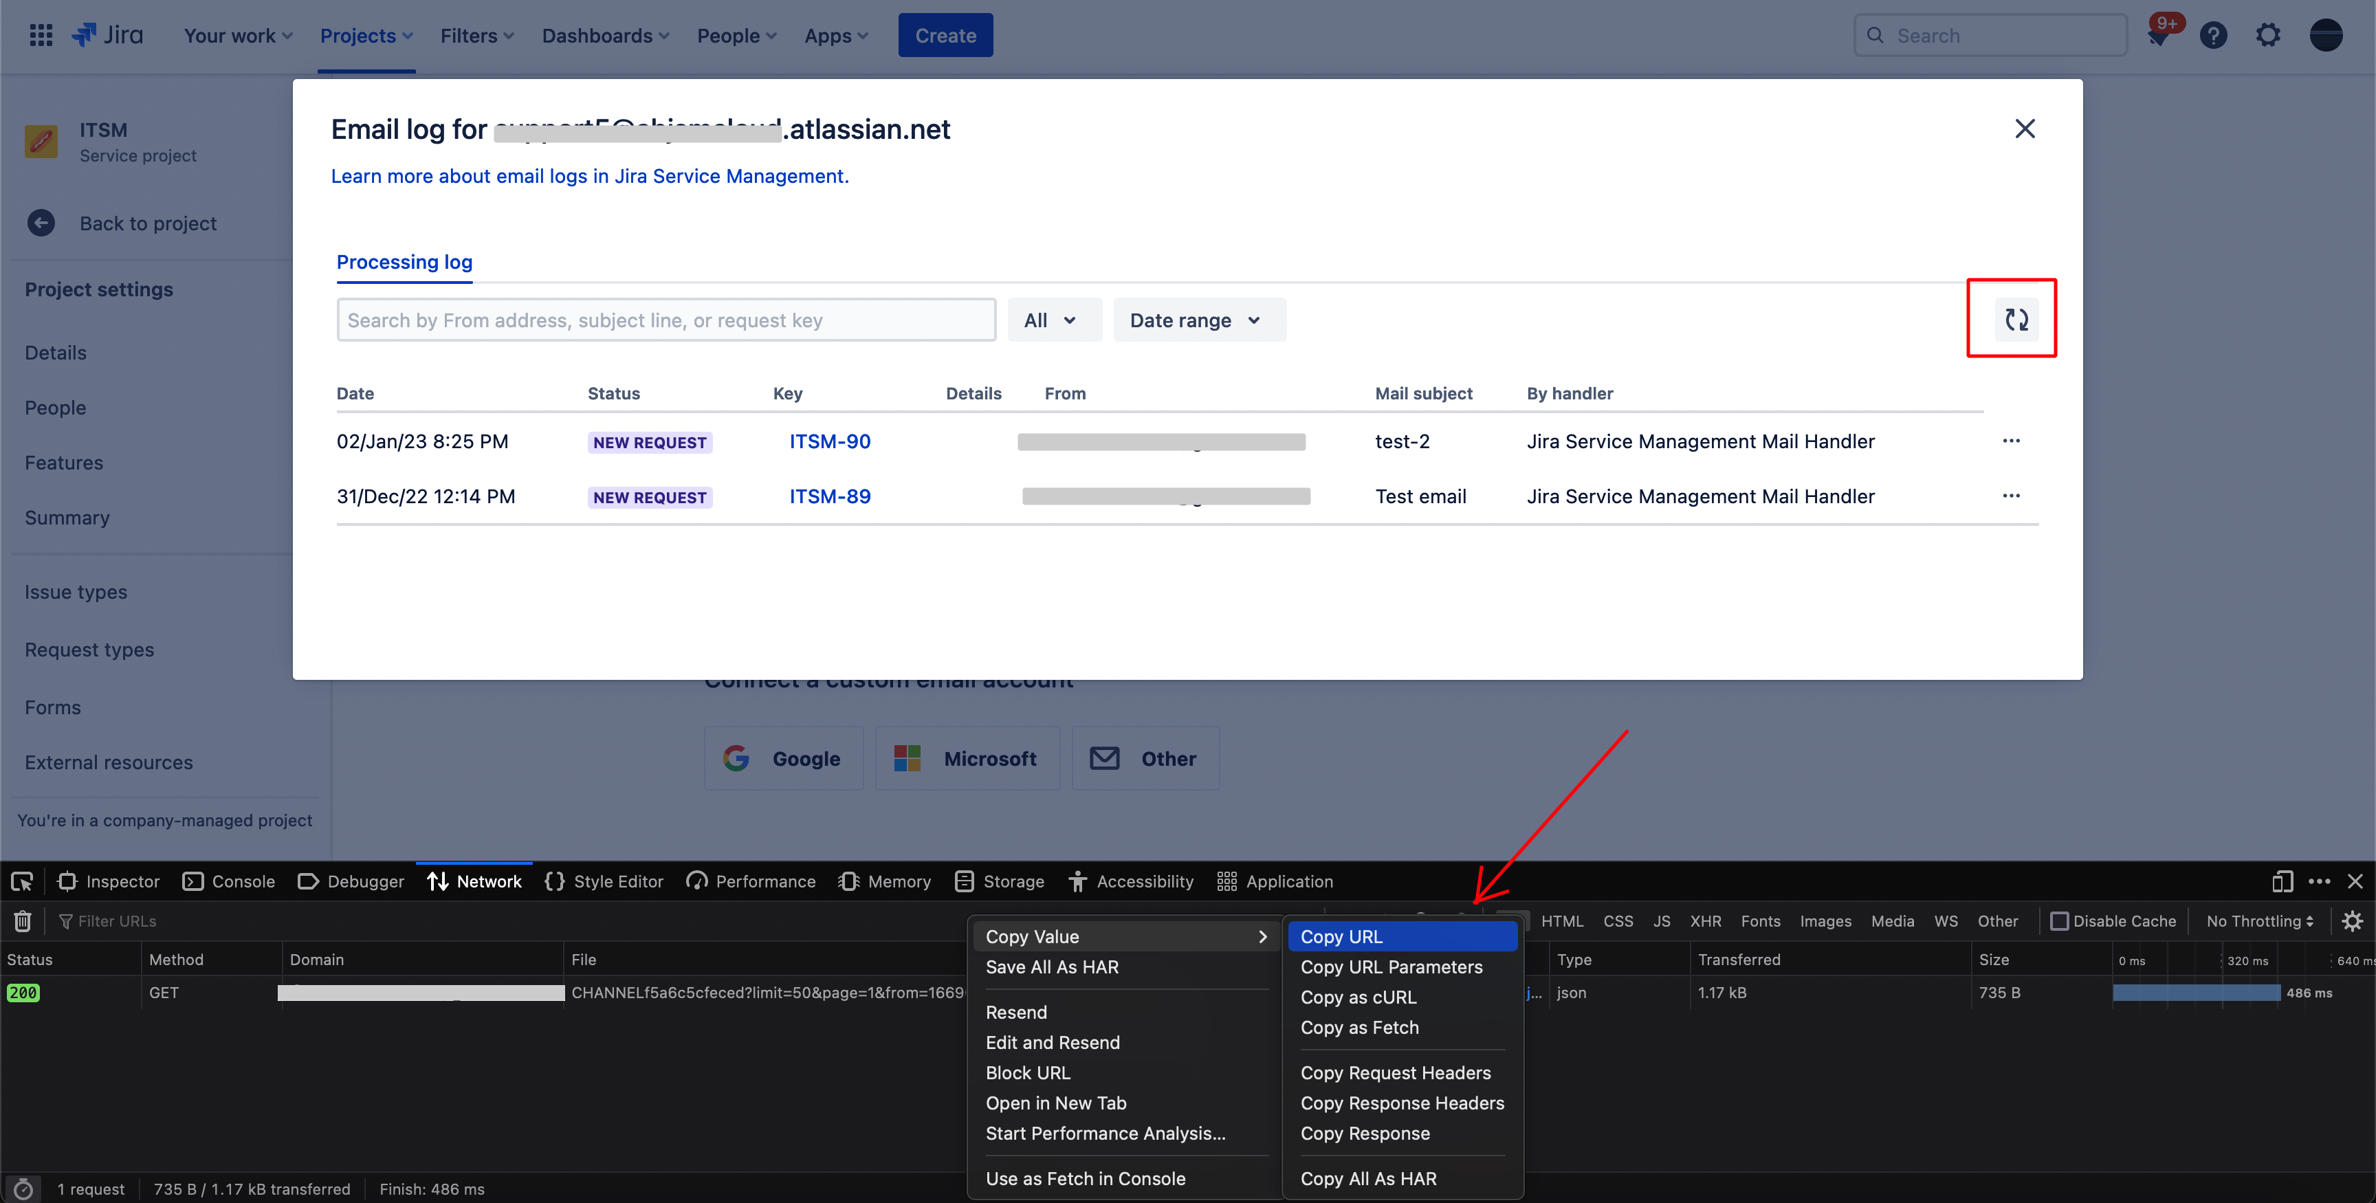Filter requests by WS type
The image size is (2376, 1203).
(1945, 920)
